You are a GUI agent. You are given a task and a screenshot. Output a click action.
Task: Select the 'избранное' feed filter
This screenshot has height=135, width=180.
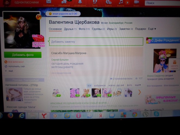coord(100,86)
